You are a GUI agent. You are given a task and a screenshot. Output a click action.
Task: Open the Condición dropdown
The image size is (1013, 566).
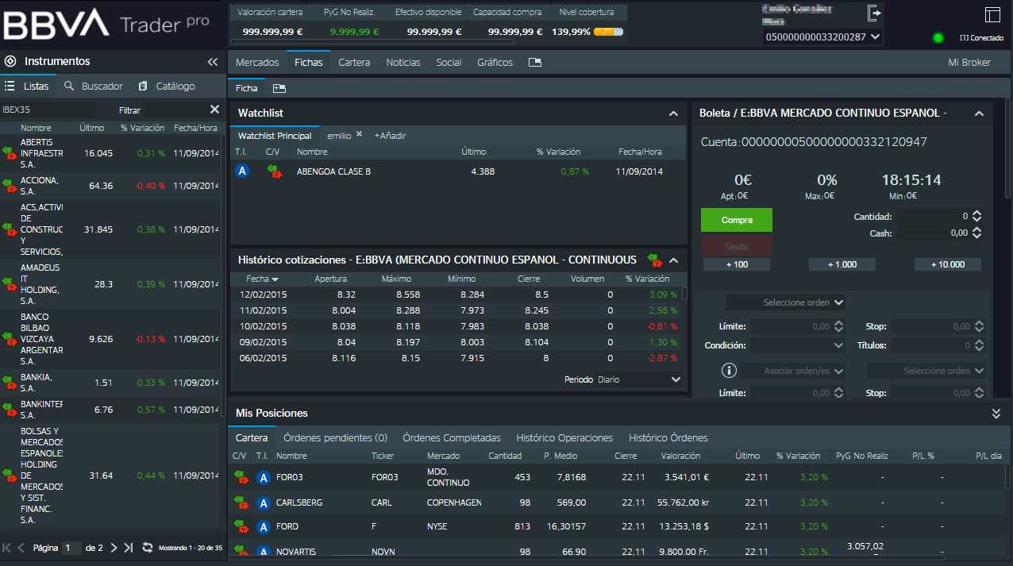798,345
